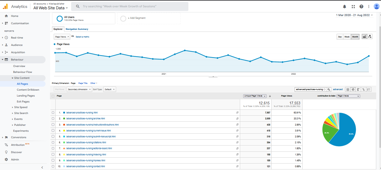Expand the Site Speed section in sidebar
The width and height of the screenshot is (381, 170).
pyautogui.click(x=21, y=107)
